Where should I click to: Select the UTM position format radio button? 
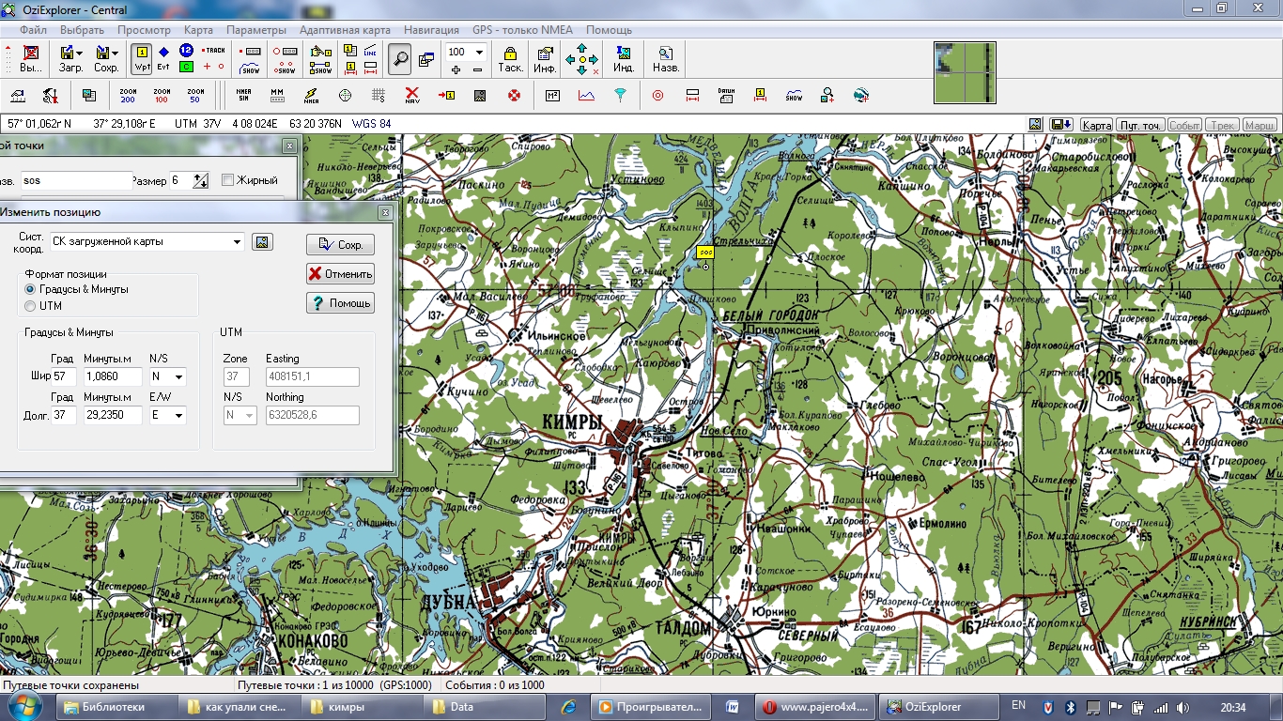[31, 306]
